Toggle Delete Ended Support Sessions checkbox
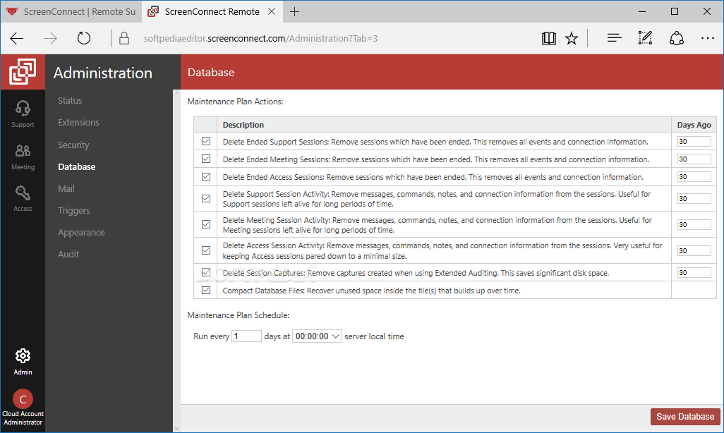This screenshot has height=433, width=724. point(206,141)
